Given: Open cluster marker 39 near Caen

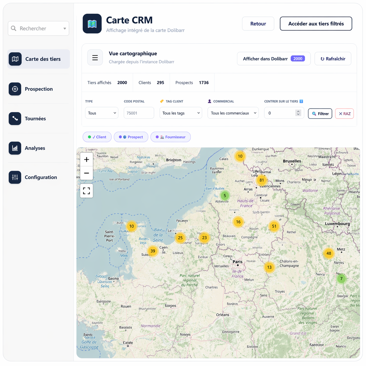Looking at the screenshot, I should pyautogui.click(x=153, y=251).
